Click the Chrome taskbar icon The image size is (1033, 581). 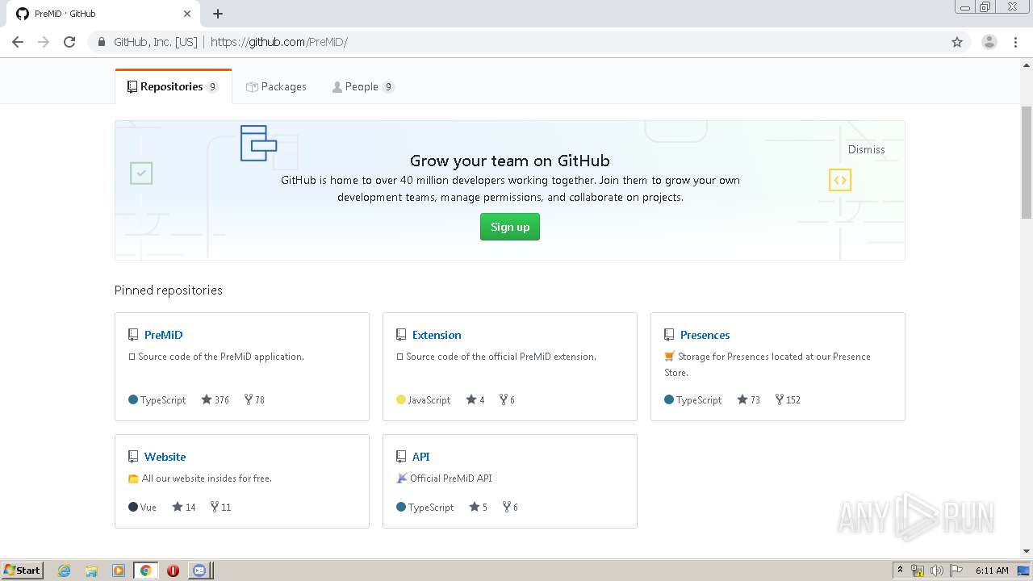click(145, 571)
